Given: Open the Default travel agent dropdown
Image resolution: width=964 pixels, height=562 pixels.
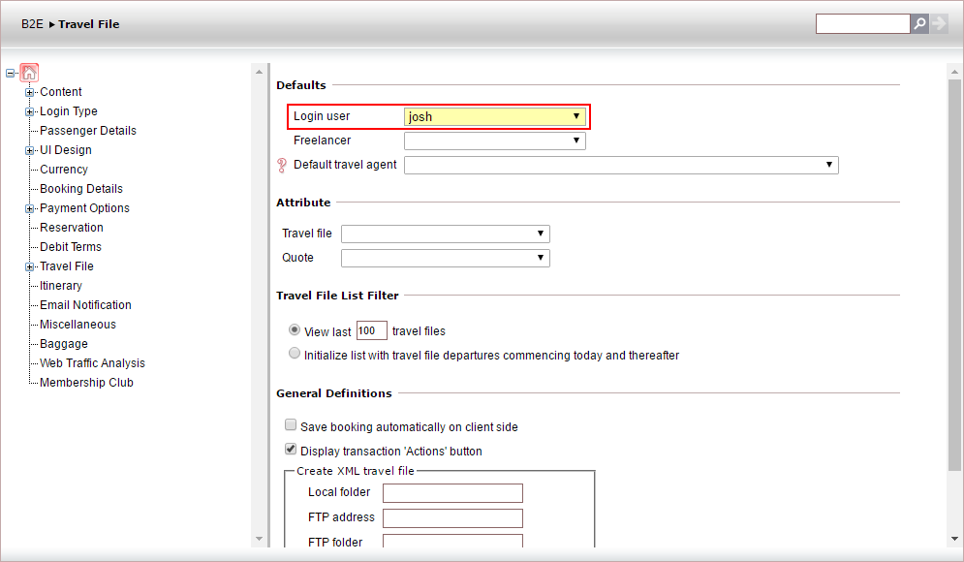Looking at the screenshot, I should (620, 166).
